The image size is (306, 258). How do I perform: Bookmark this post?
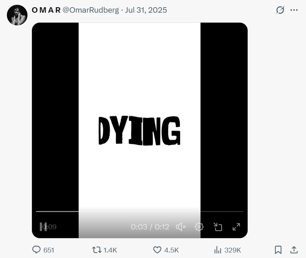pos(279,250)
